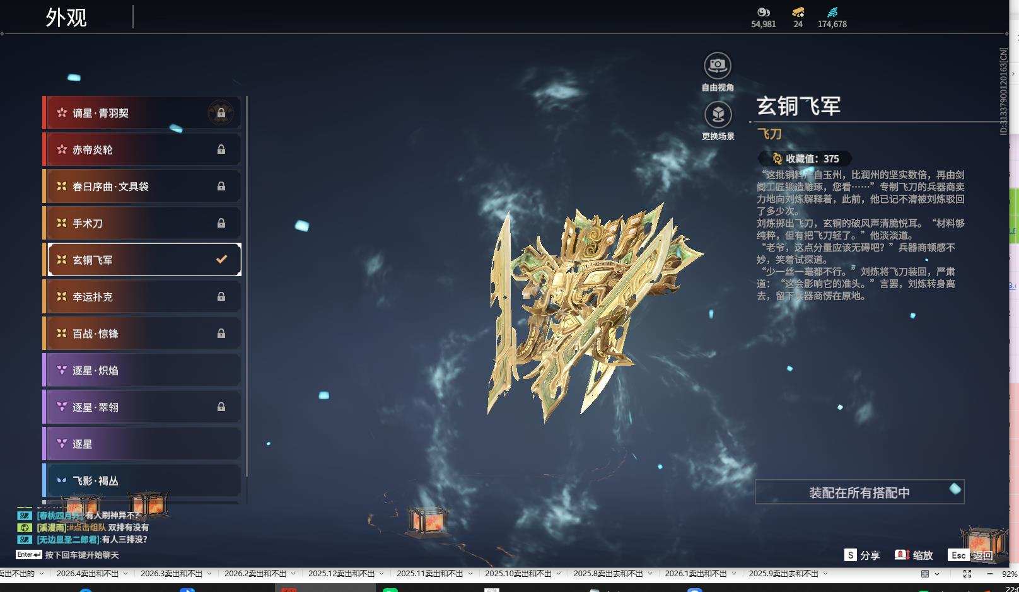Click the Enter key chat icon
The height and width of the screenshot is (592, 1019).
(x=29, y=555)
